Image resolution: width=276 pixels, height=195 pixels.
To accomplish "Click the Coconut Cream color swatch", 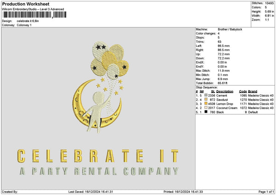I will (206, 108).
